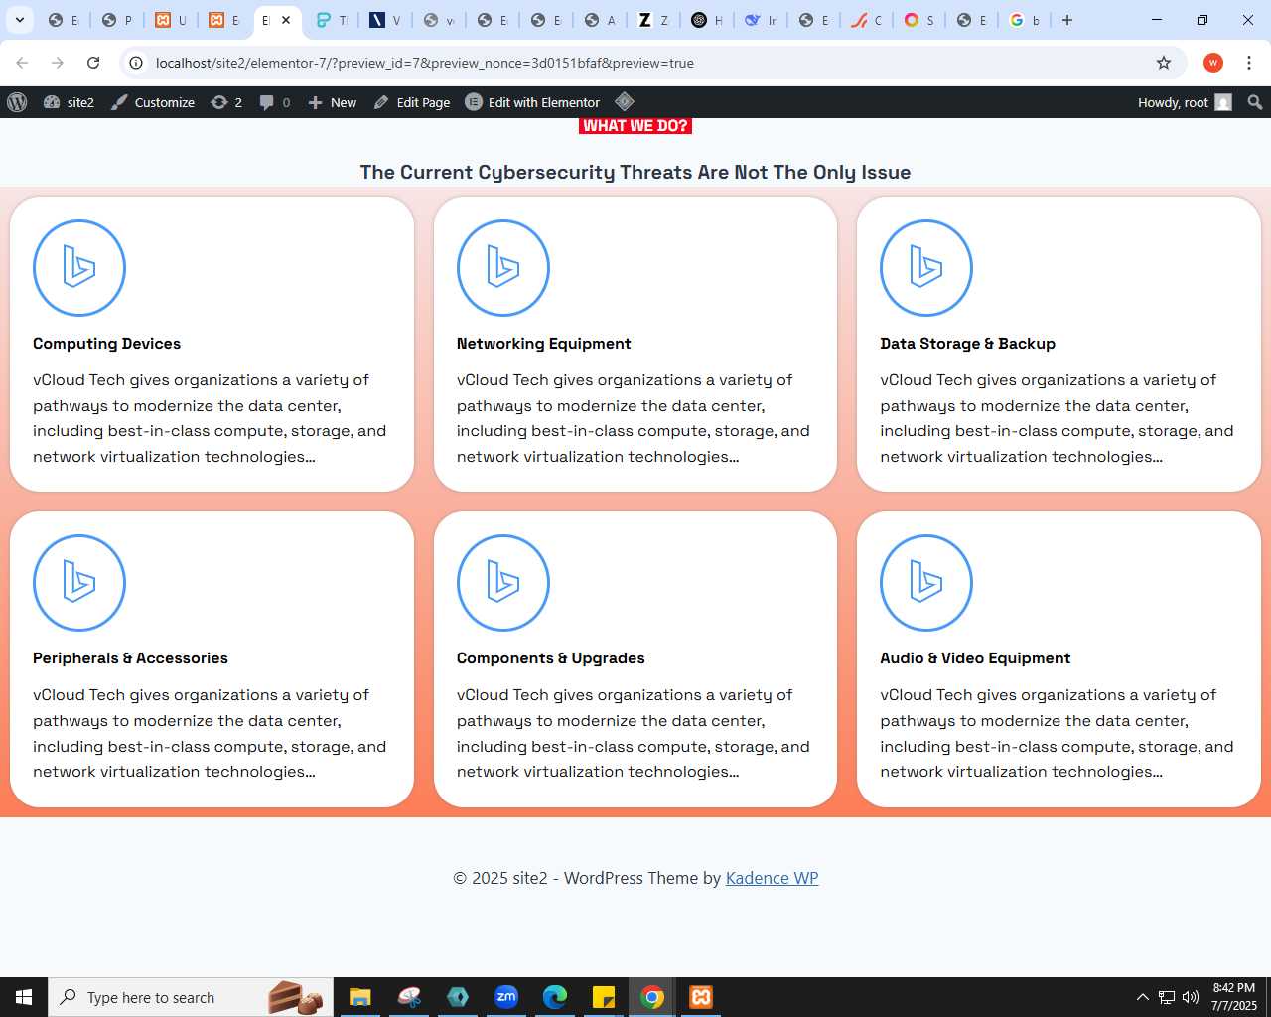The height and width of the screenshot is (1017, 1271).
Task: Click the Networking Equipment heading
Action: click(544, 344)
